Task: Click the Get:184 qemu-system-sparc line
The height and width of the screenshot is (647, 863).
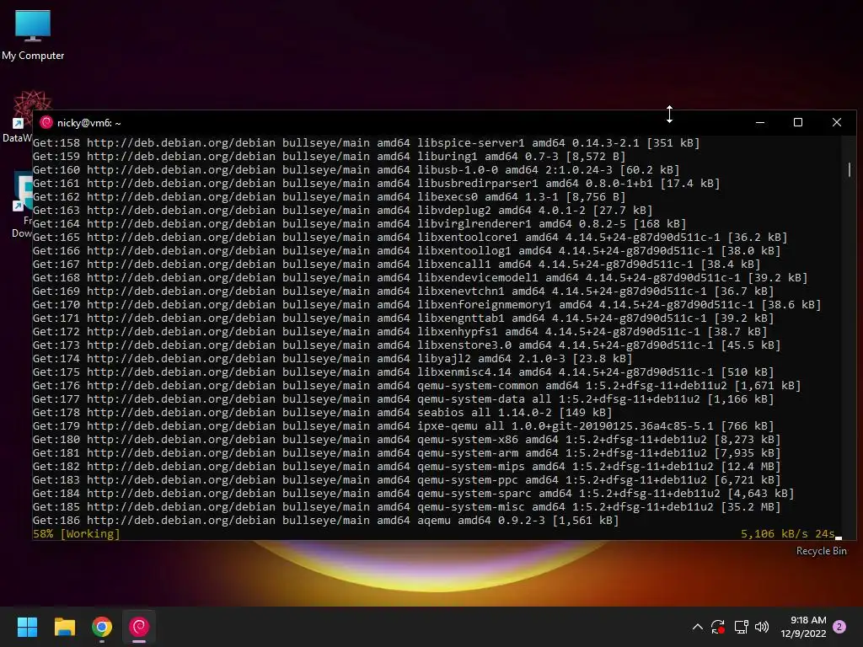Action: click(x=413, y=494)
